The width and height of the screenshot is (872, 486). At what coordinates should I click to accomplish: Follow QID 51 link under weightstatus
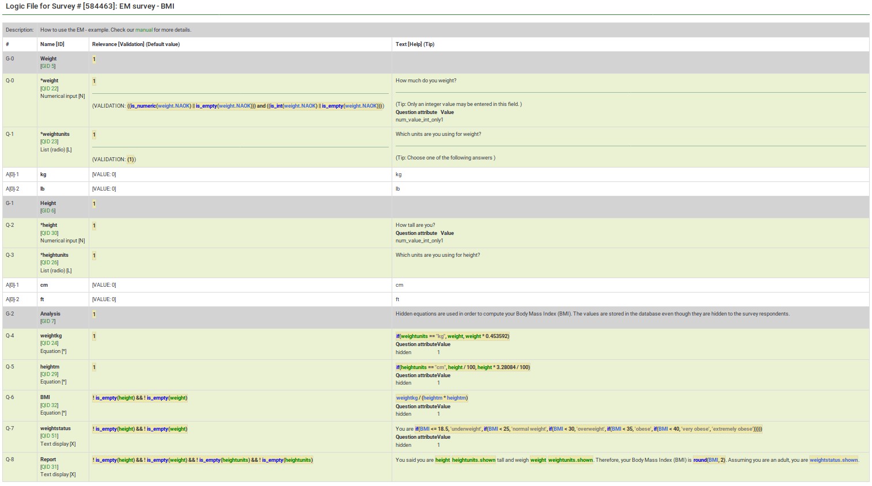click(50, 436)
